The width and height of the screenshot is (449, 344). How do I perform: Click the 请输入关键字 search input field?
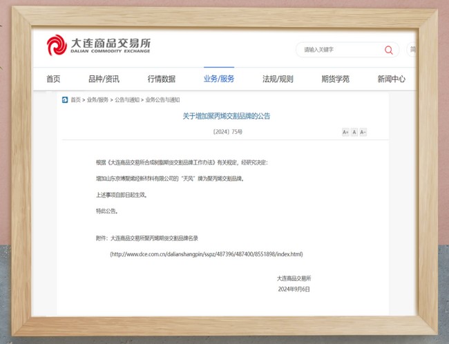340,50
